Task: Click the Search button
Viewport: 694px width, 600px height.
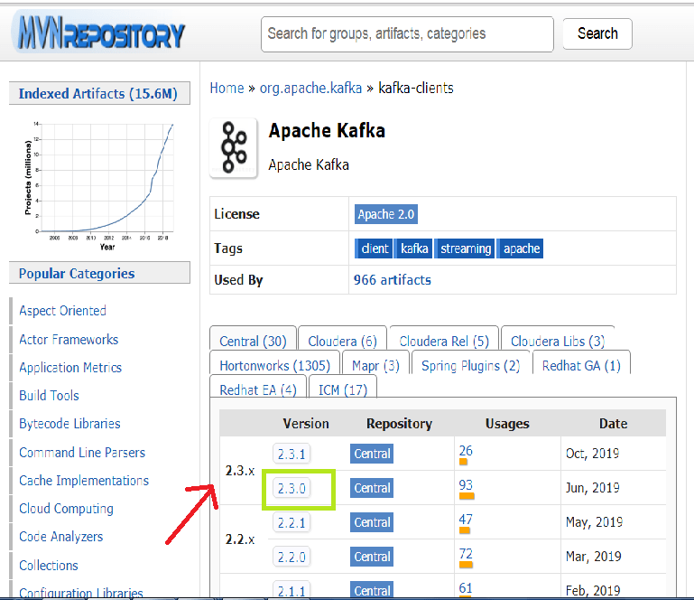Action: [597, 33]
